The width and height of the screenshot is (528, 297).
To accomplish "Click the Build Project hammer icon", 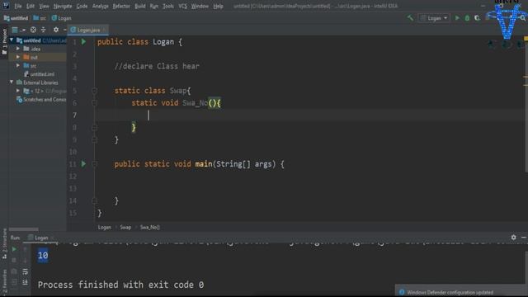I will pyautogui.click(x=410, y=18).
